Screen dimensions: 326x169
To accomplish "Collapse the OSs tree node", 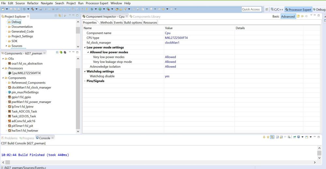I will [3, 59].
